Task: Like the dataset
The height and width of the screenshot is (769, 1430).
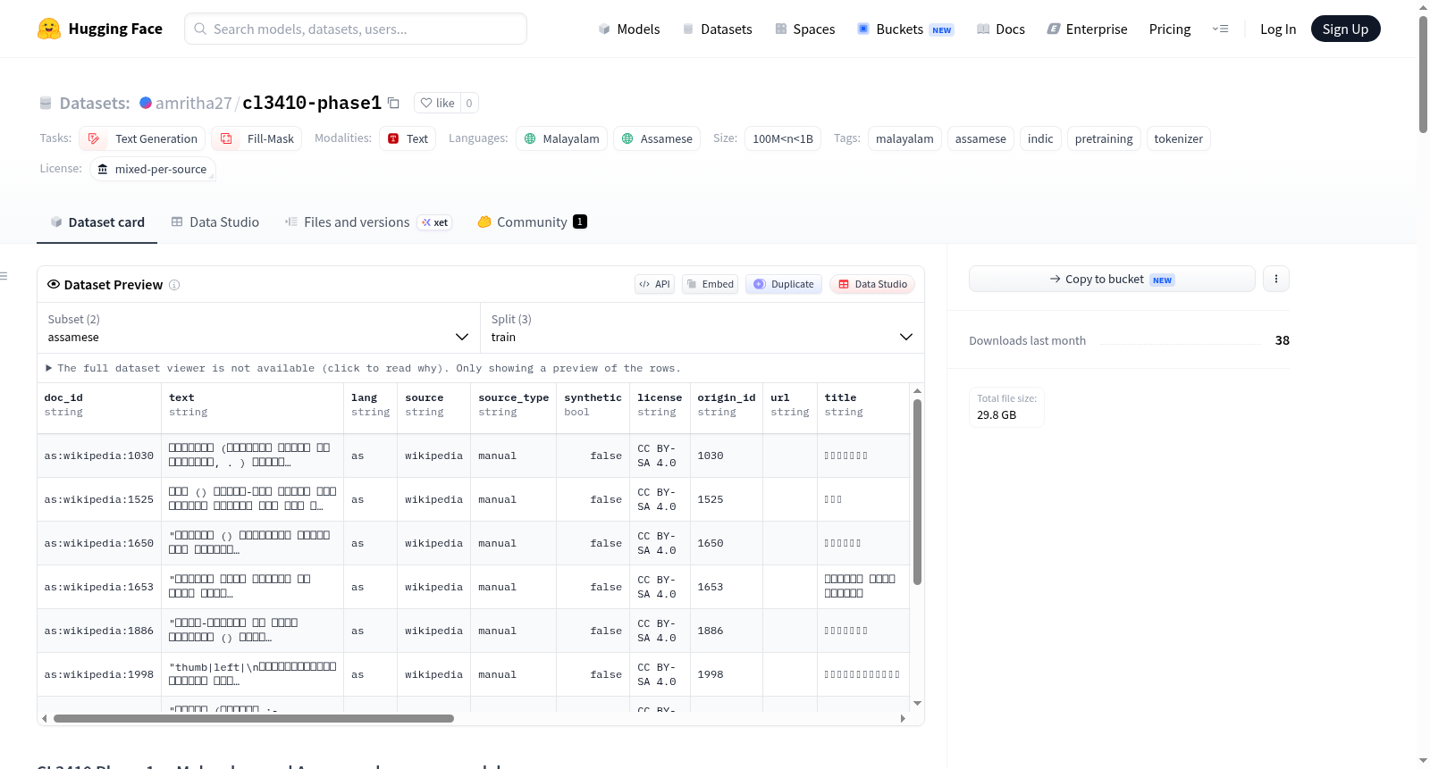Action: [438, 103]
